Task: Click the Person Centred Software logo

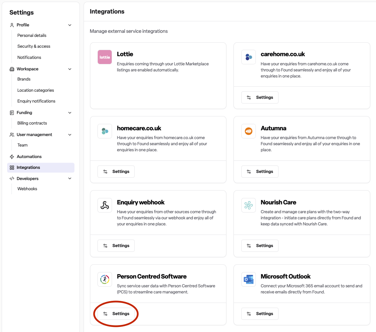Action: point(105,279)
